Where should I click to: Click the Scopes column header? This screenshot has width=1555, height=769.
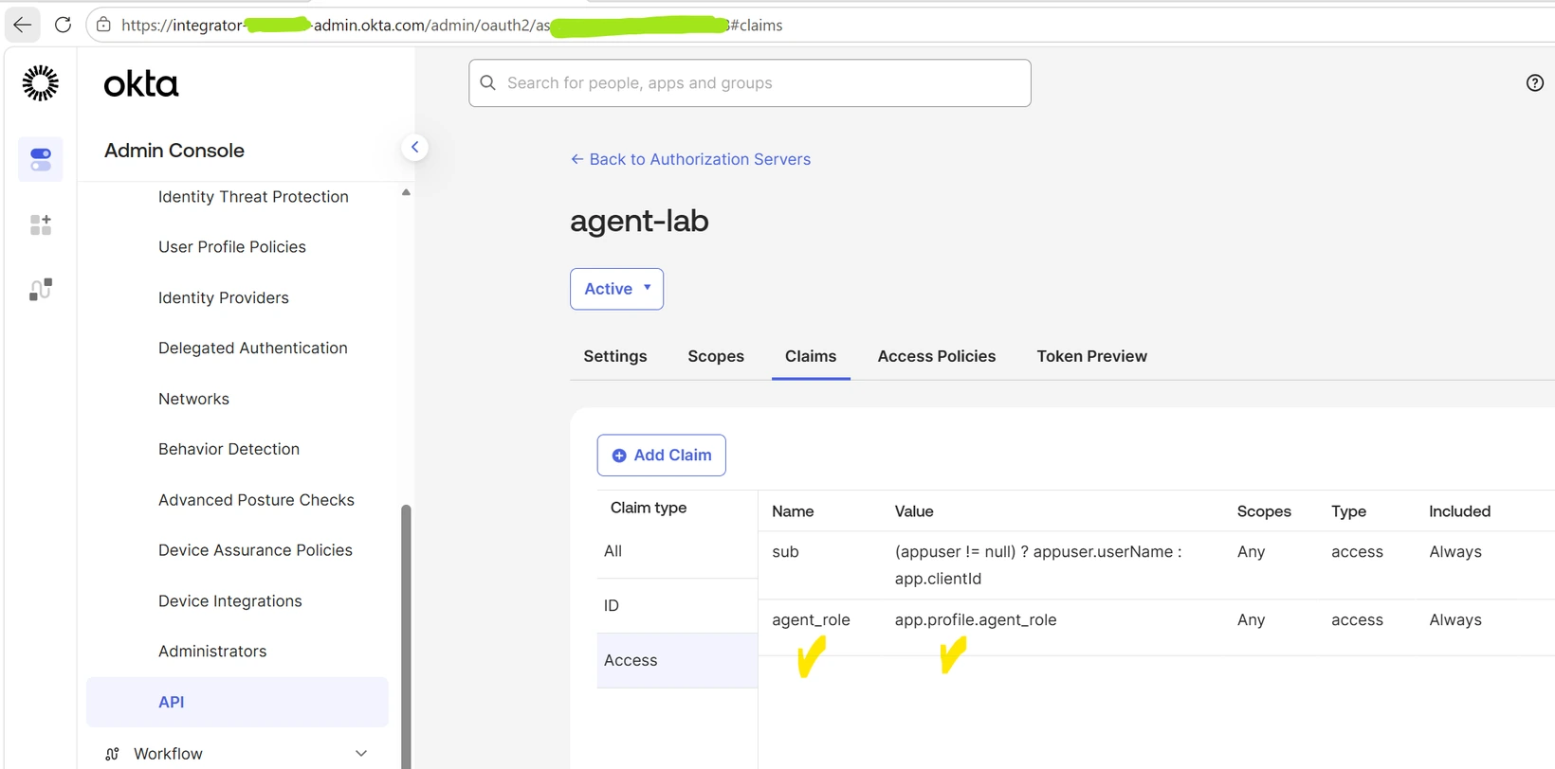pyautogui.click(x=1264, y=511)
